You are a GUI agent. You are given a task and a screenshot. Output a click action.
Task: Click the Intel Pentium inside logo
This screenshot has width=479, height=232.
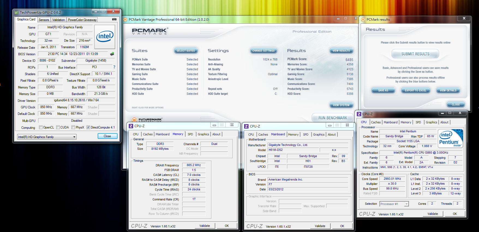[x=451, y=139]
